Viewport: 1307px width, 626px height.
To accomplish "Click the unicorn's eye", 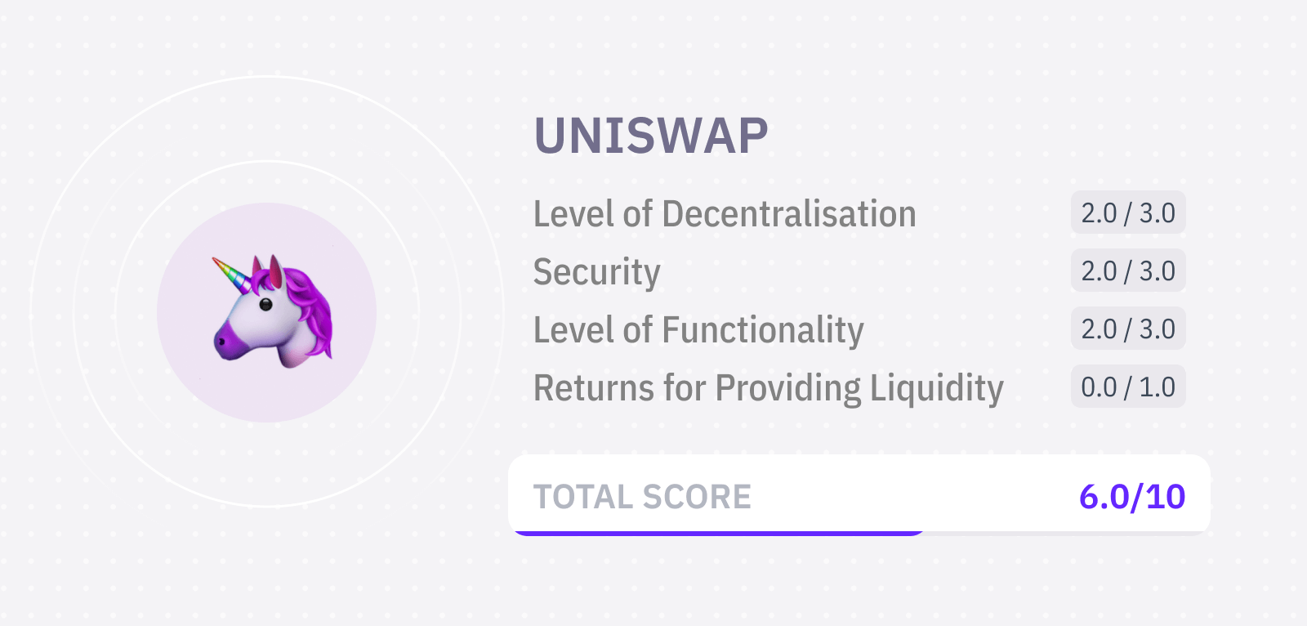I will pyautogui.click(x=265, y=305).
